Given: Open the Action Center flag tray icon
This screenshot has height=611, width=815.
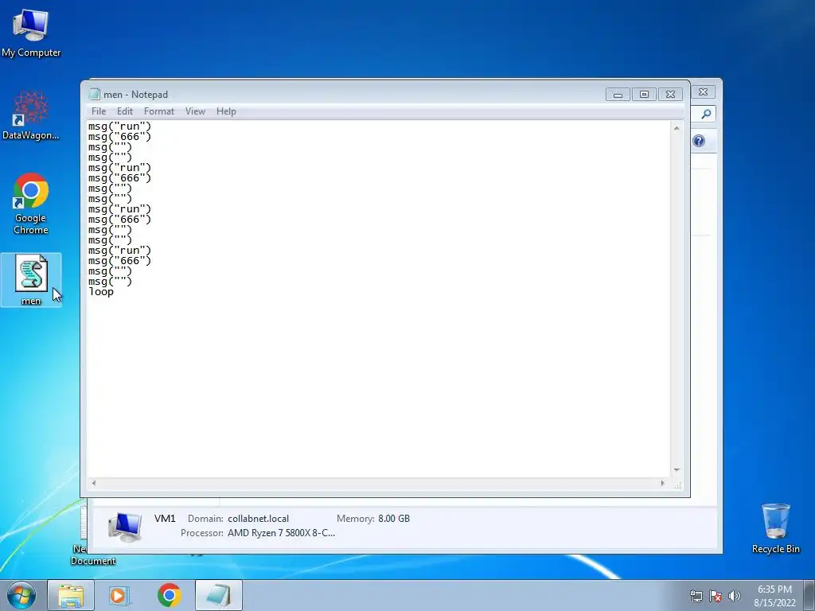Looking at the screenshot, I should coord(716,596).
